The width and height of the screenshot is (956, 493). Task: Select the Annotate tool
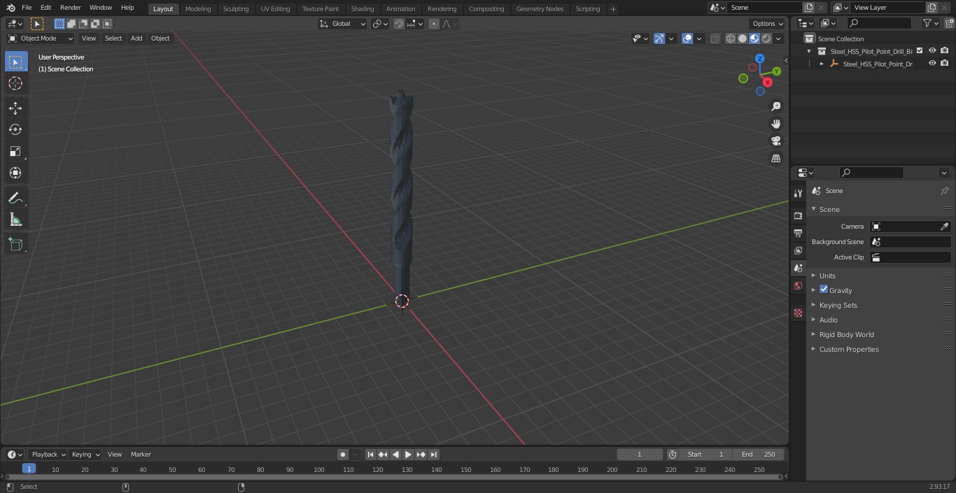coord(15,199)
